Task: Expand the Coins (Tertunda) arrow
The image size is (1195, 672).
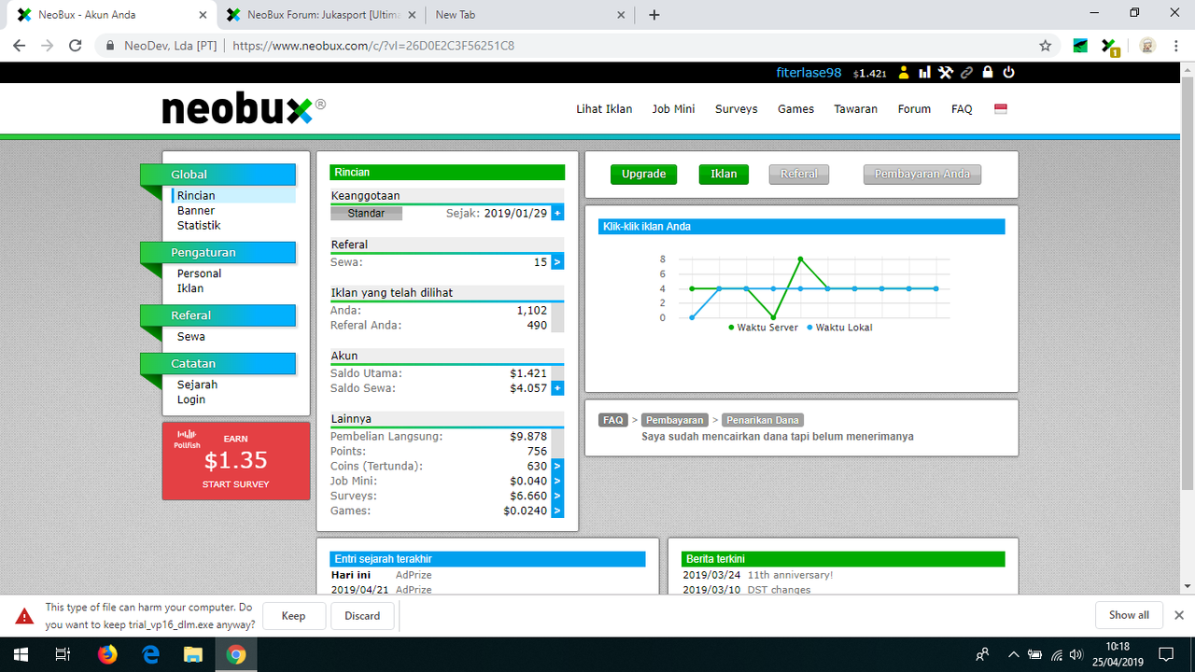Action: pyautogui.click(x=557, y=466)
